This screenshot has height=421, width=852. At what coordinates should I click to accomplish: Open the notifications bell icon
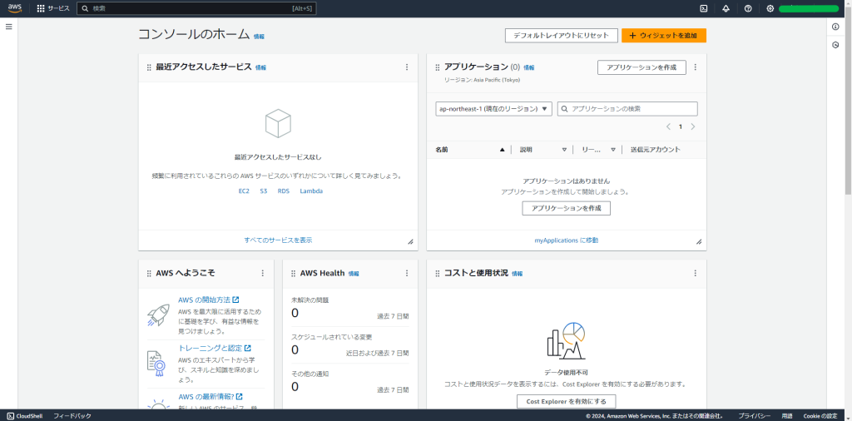coord(726,8)
